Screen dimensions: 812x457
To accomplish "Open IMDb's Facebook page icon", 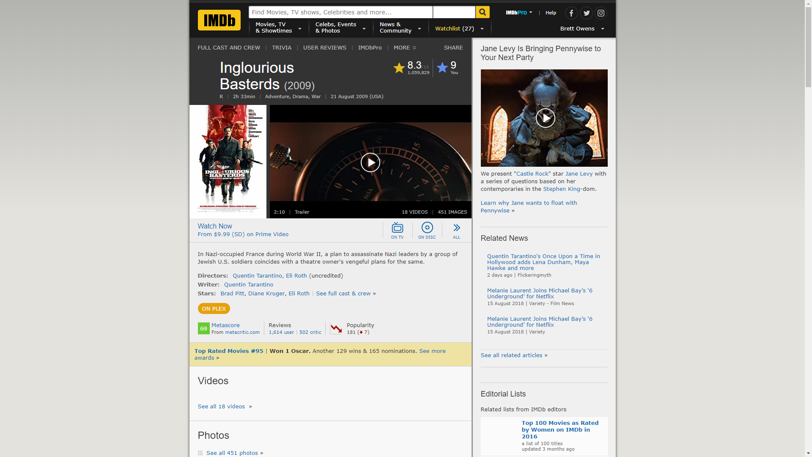I will (x=571, y=13).
